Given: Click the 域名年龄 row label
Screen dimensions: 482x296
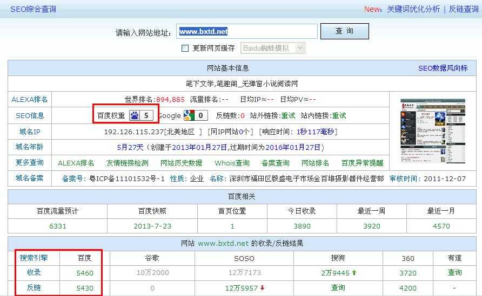Looking at the screenshot, I should coord(30,147).
